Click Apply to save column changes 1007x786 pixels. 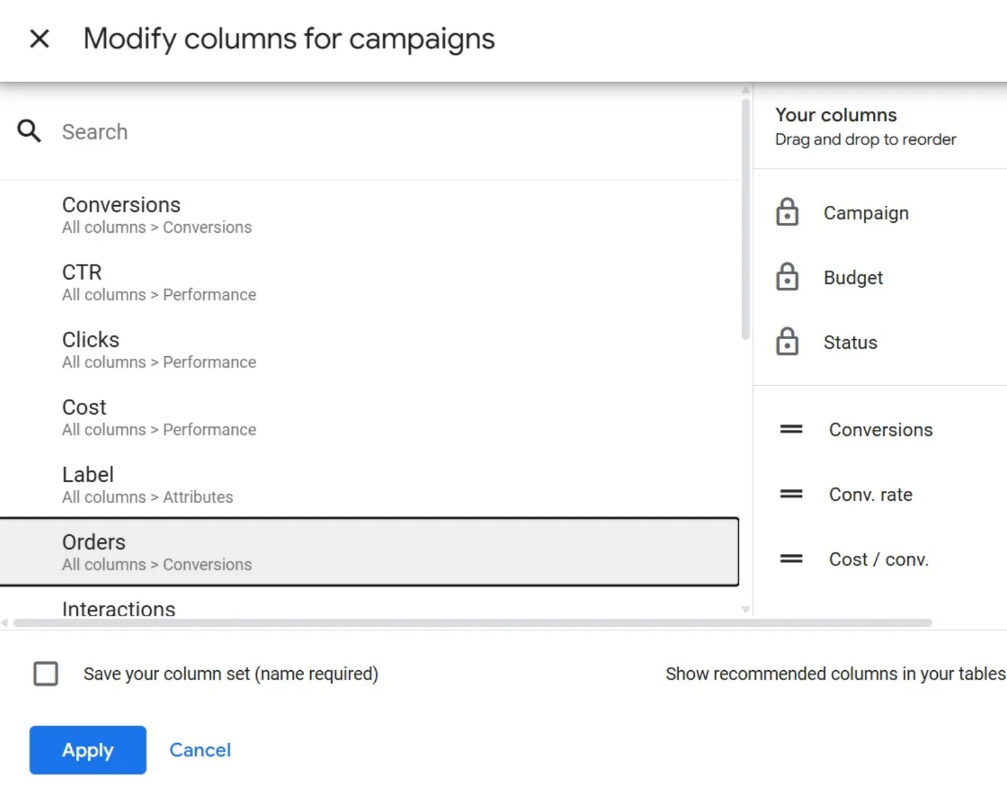click(x=87, y=750)
